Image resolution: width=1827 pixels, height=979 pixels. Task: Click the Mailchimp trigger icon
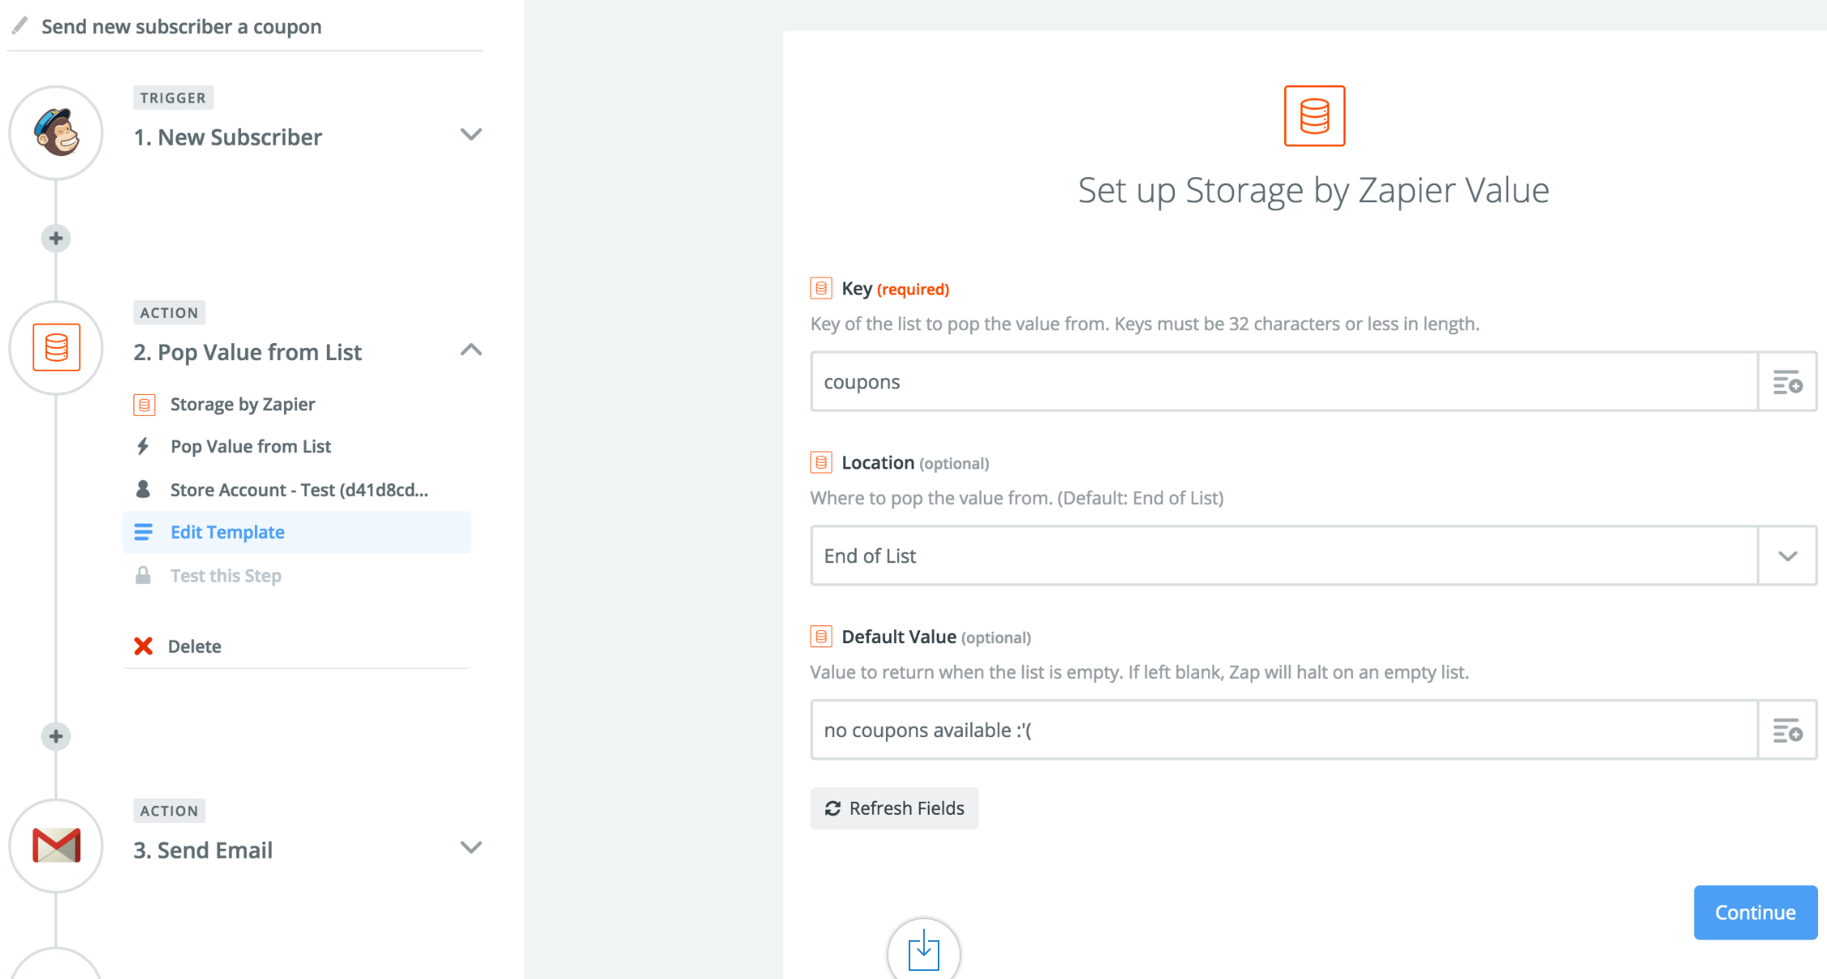tap(56, 133)
